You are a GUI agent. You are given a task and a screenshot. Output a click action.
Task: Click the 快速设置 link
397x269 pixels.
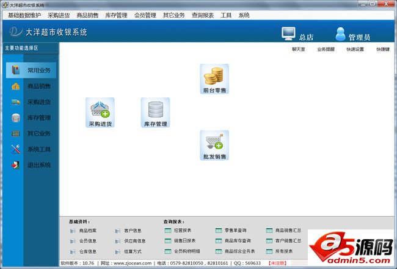pos(355,49)
